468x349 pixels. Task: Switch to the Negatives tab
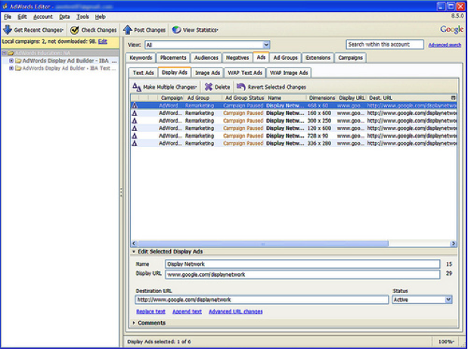coord(237,58)
